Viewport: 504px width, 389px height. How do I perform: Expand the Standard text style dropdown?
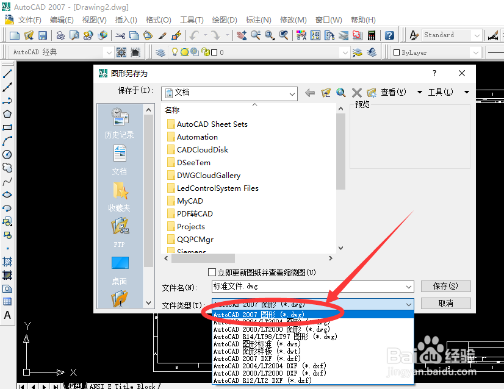477,35
